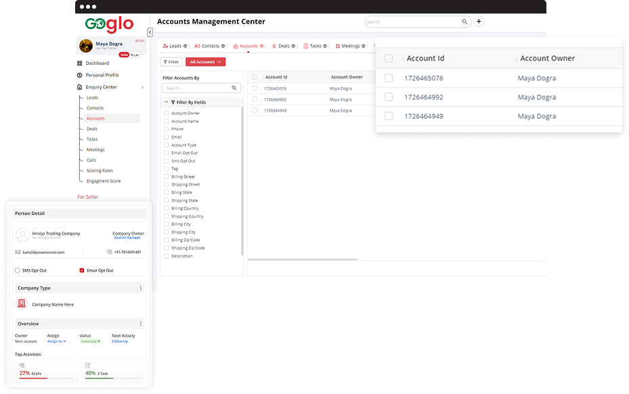Enable the SMS Opt Out checkbox
Image resolution: width=629 pixels, height=394 pixels.
click(18, 270)
